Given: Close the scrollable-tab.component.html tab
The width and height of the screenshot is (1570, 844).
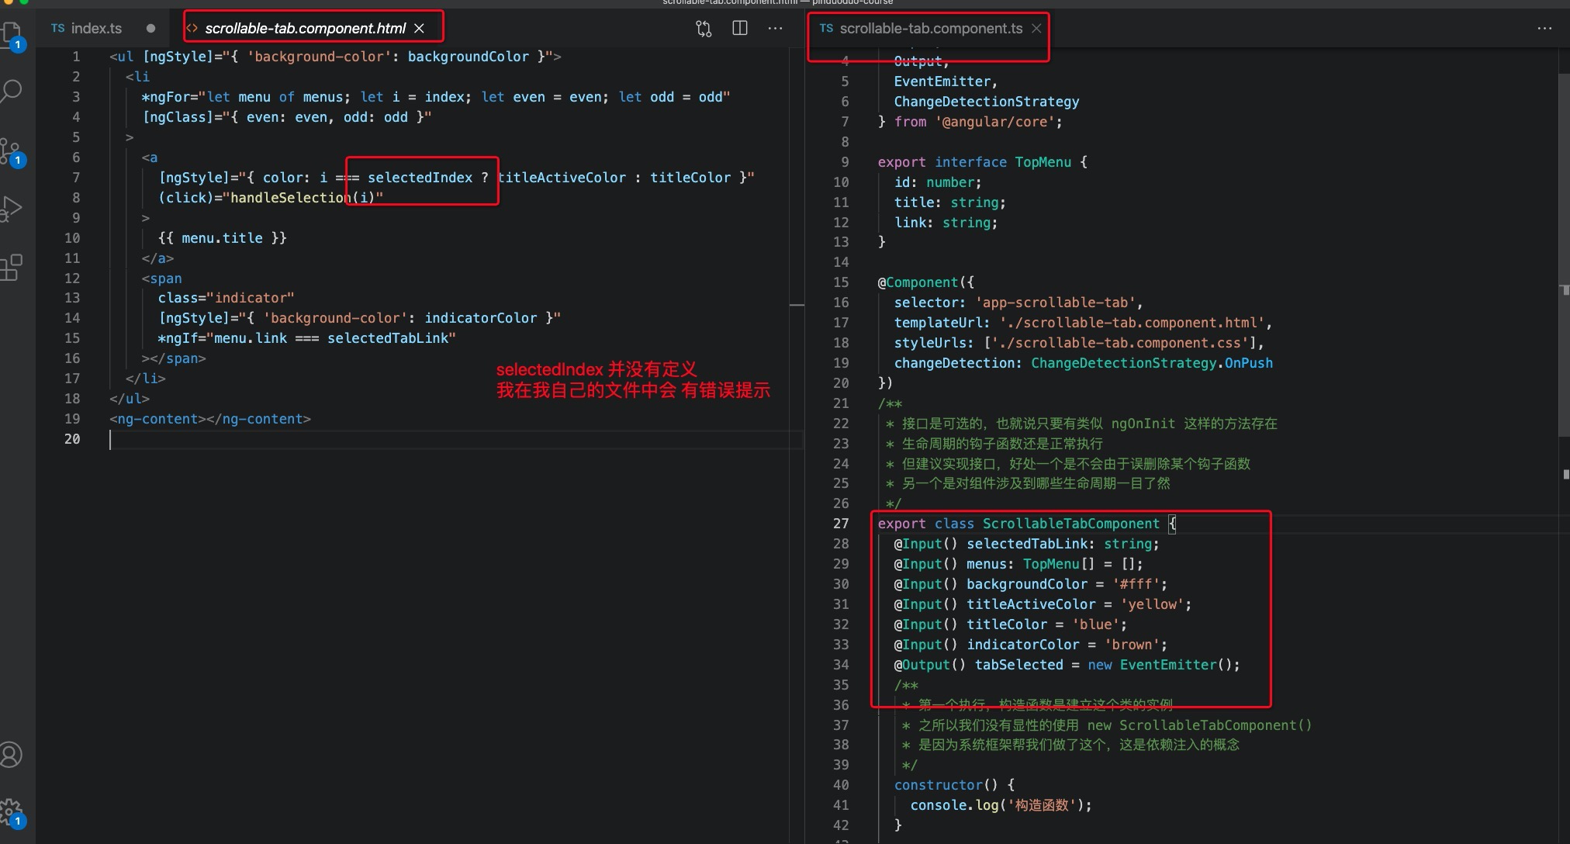Looking at the screenshot, I should click(420, 29).
